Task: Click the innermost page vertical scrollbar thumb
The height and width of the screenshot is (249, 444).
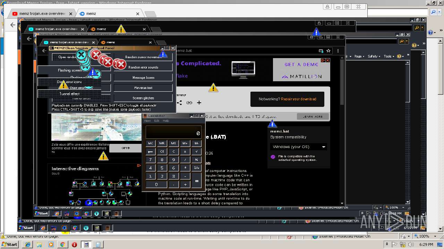Action: coord(342,82)
